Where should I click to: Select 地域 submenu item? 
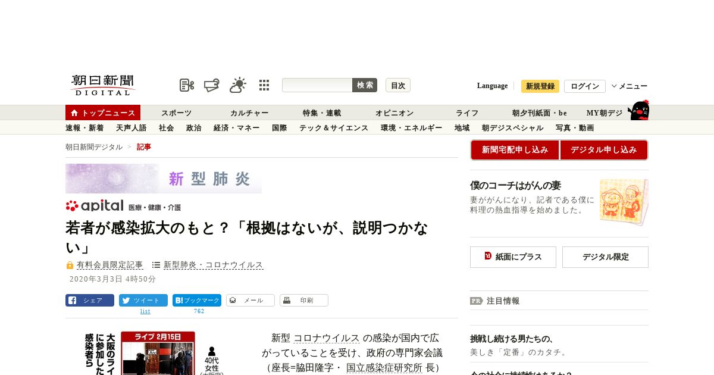tap(462, 128)
